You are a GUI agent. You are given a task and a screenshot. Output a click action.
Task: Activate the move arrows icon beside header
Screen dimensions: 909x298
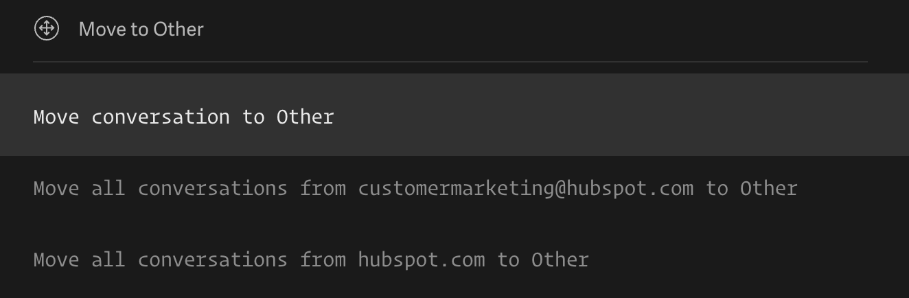tap(47, 29)
